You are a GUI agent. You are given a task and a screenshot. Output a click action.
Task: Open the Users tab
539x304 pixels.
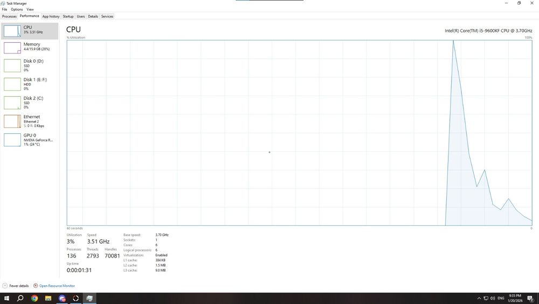(81, 17)
